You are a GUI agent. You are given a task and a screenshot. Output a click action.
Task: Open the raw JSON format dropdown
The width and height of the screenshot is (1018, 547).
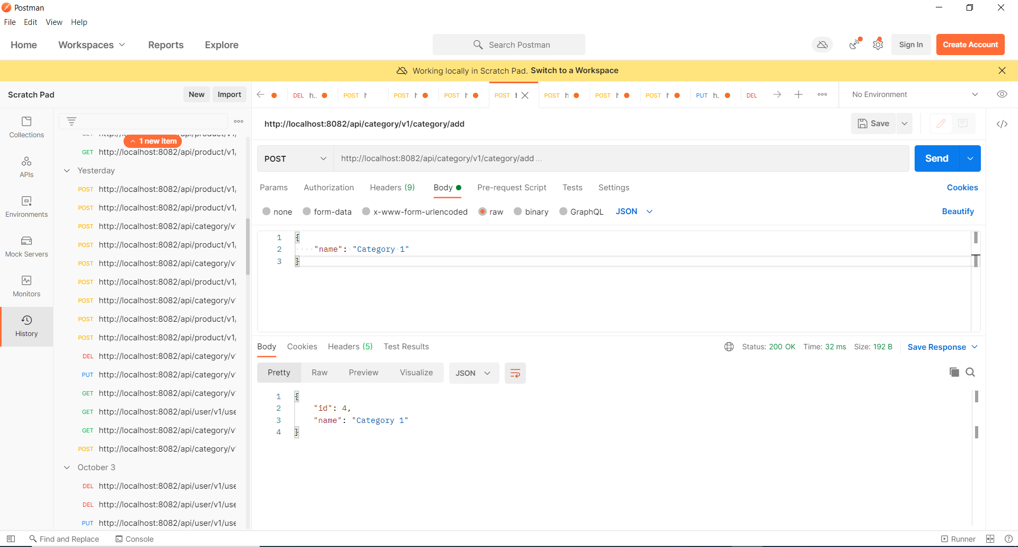point(634,211)
